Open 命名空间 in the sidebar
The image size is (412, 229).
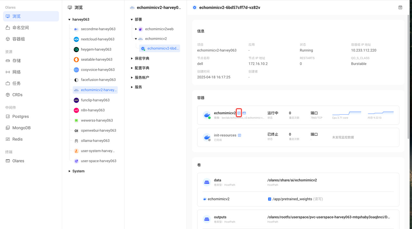(x=21, y=28)
